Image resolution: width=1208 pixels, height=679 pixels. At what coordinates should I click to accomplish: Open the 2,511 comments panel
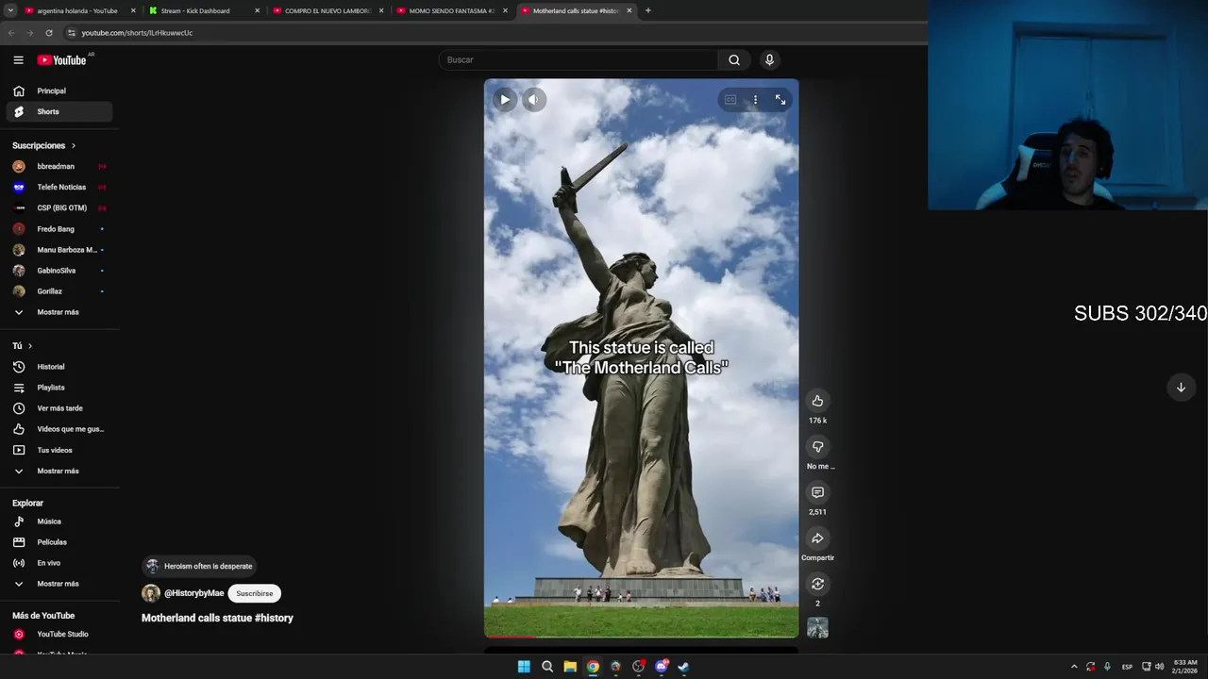[x=817, y=492]
